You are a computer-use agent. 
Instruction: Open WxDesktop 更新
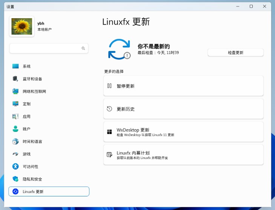[183, 132]
